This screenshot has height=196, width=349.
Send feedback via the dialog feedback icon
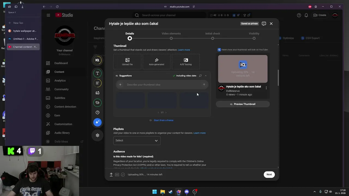click(x=264, y=24)
